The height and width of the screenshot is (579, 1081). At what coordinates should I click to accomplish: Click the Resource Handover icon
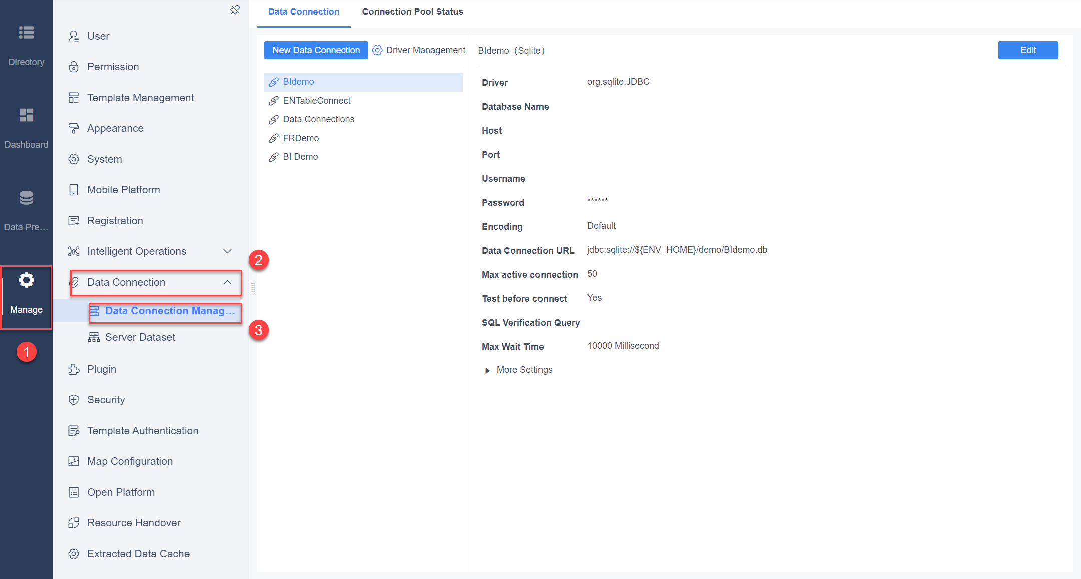(74, 523)
